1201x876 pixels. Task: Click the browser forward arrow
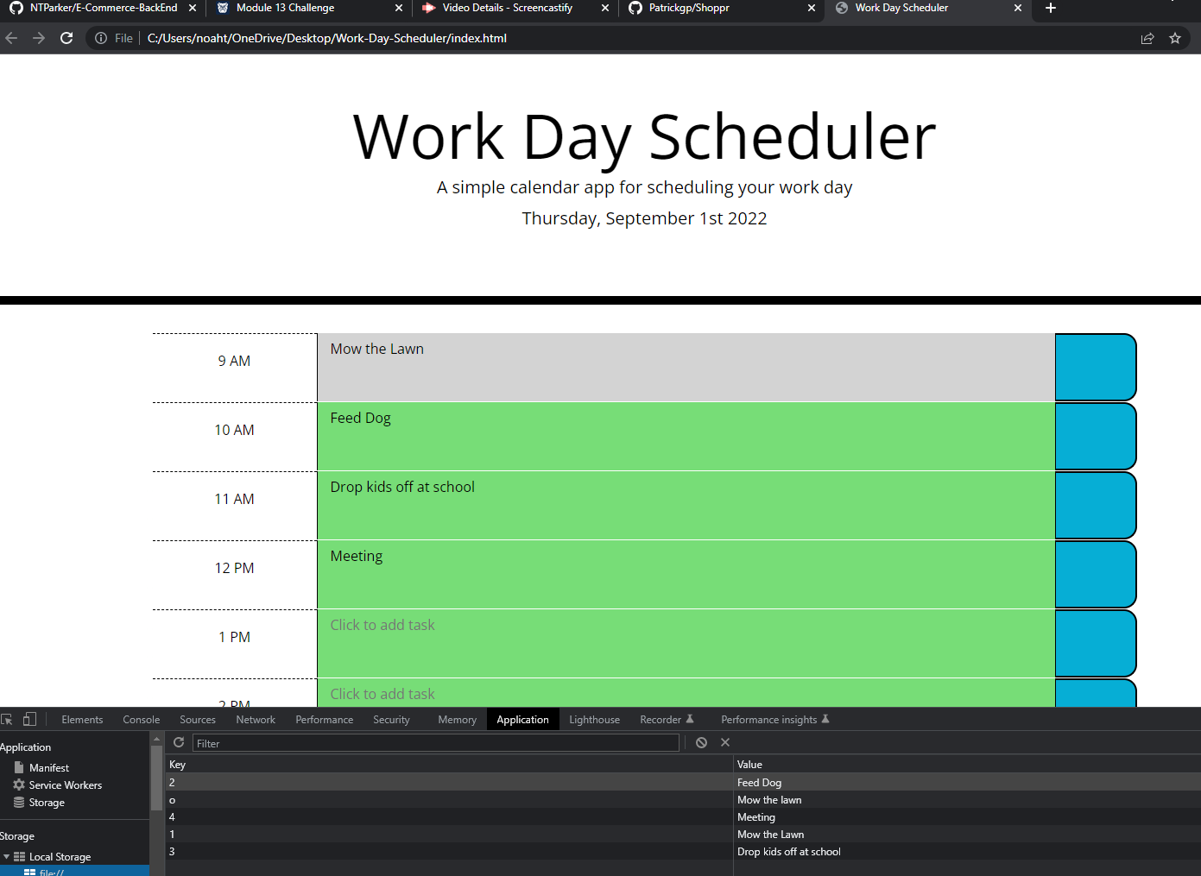(39, 38)
